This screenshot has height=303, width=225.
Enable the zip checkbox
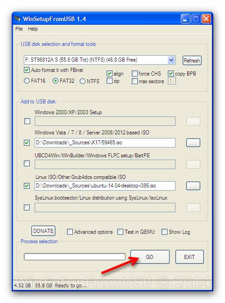pos(109,80)
